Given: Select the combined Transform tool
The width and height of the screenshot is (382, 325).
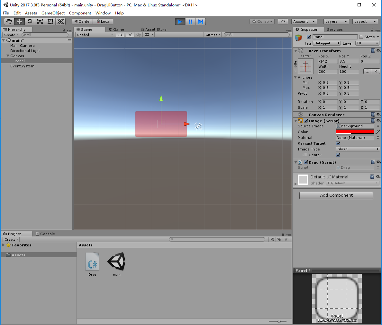Looking at the screenshot, I should pyautogui.click(x=61, y=21).
